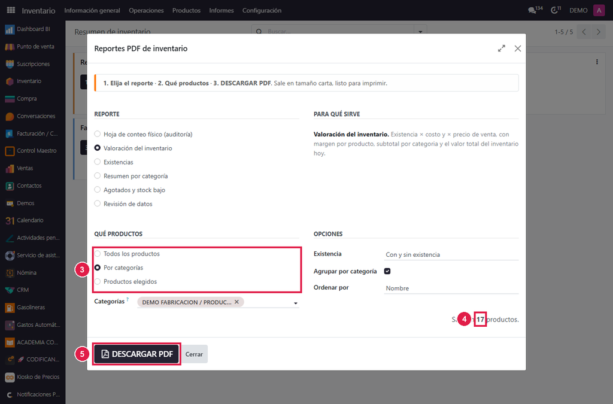The image size is (613, 404).
Task: Remove DEMO FABRICACION category tag
Action: tap(236, 302)
